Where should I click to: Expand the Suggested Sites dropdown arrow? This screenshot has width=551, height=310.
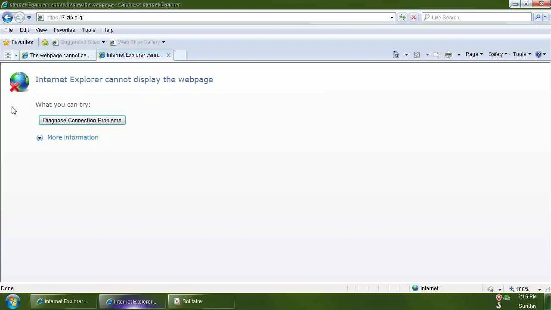click(x=103, y=42)
